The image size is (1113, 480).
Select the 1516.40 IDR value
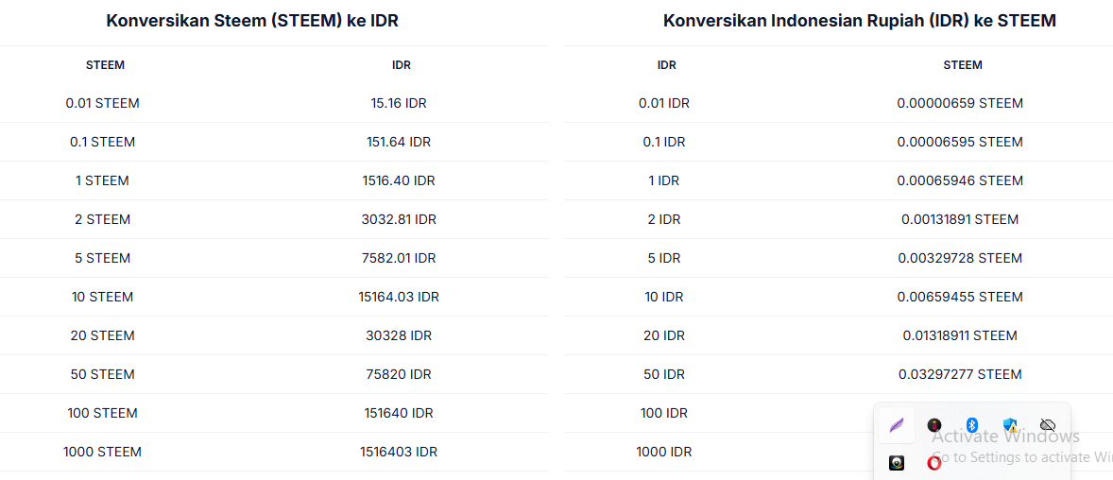click(x=398, y=180)
